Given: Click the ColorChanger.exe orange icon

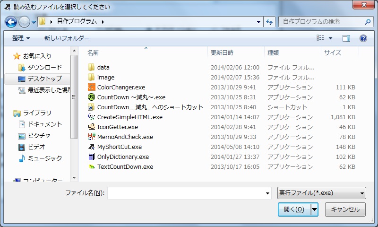Looking at the screenshot, I should click(x=91, y=87).
